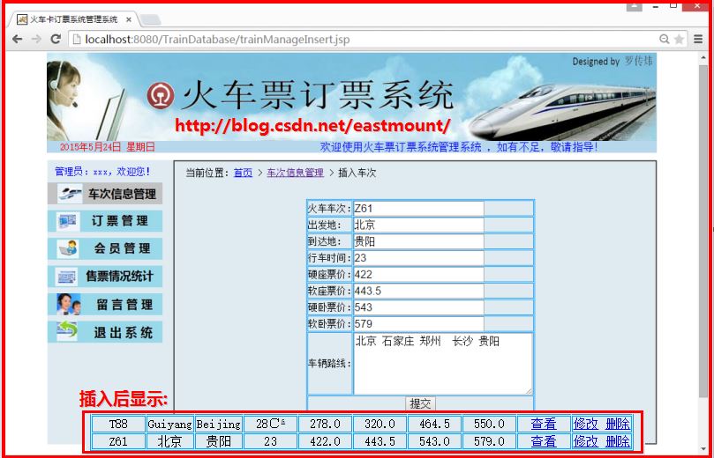Click the computer icon beside 订票管理
This screenshot has width=714, height=458.
coord(68,221)
